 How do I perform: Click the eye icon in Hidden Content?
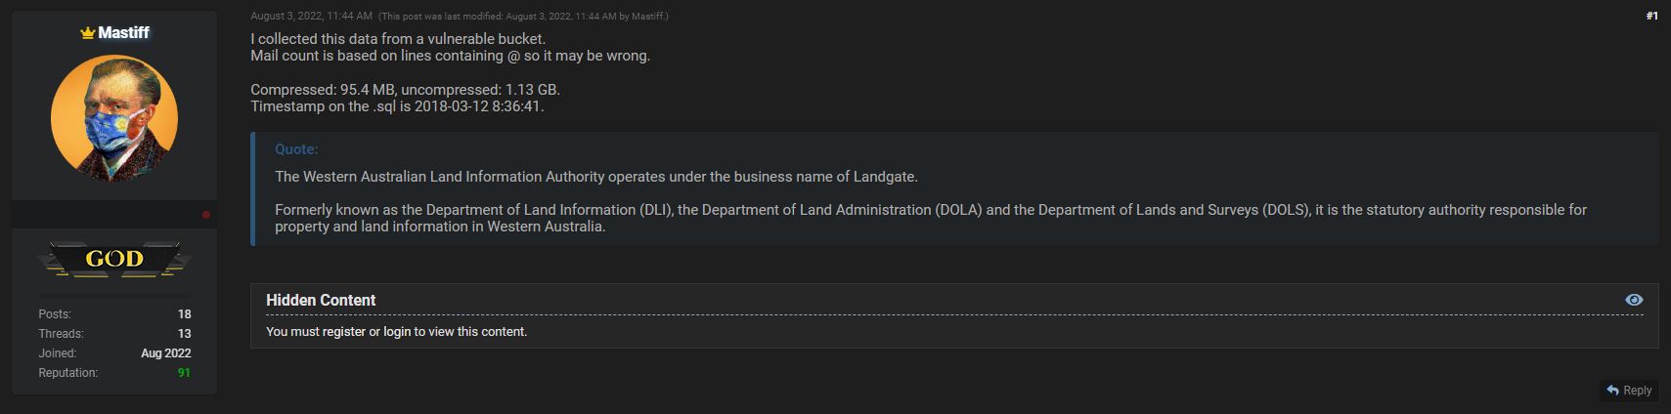1634,300
